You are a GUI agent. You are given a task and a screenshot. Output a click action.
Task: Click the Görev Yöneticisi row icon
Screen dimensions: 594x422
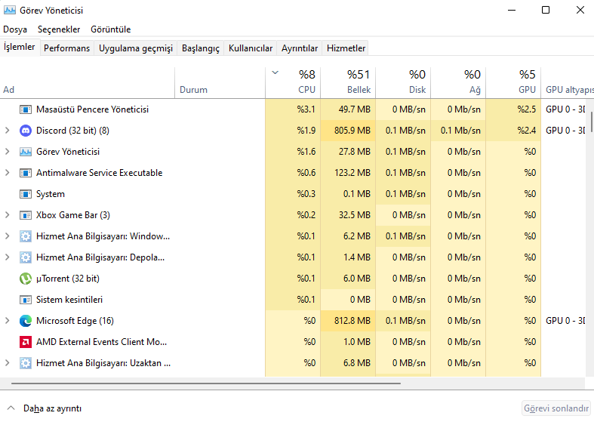click(x=26, y=152)
